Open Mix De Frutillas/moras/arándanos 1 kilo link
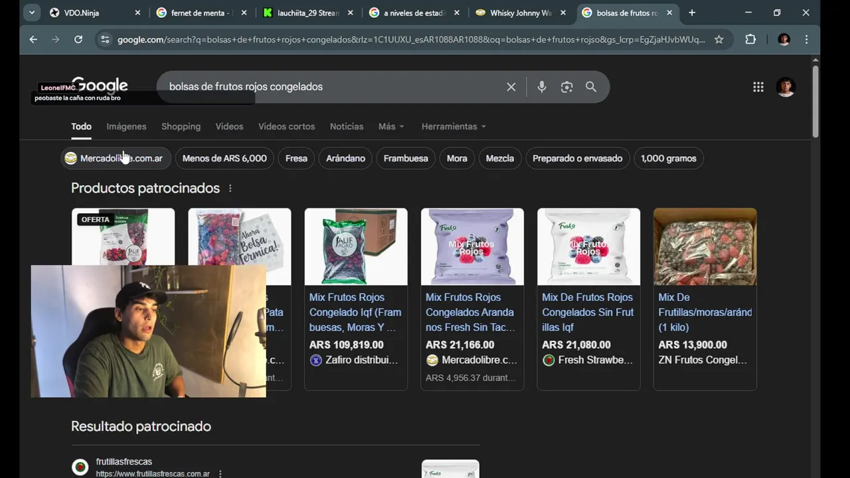Image resolution: width=850 pixels, height=478 pixels. click(705, 312)
